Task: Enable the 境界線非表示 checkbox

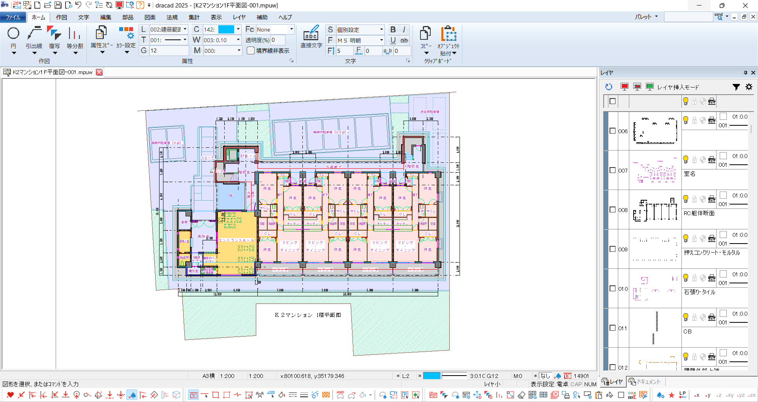Action: [x=251, y=50]
